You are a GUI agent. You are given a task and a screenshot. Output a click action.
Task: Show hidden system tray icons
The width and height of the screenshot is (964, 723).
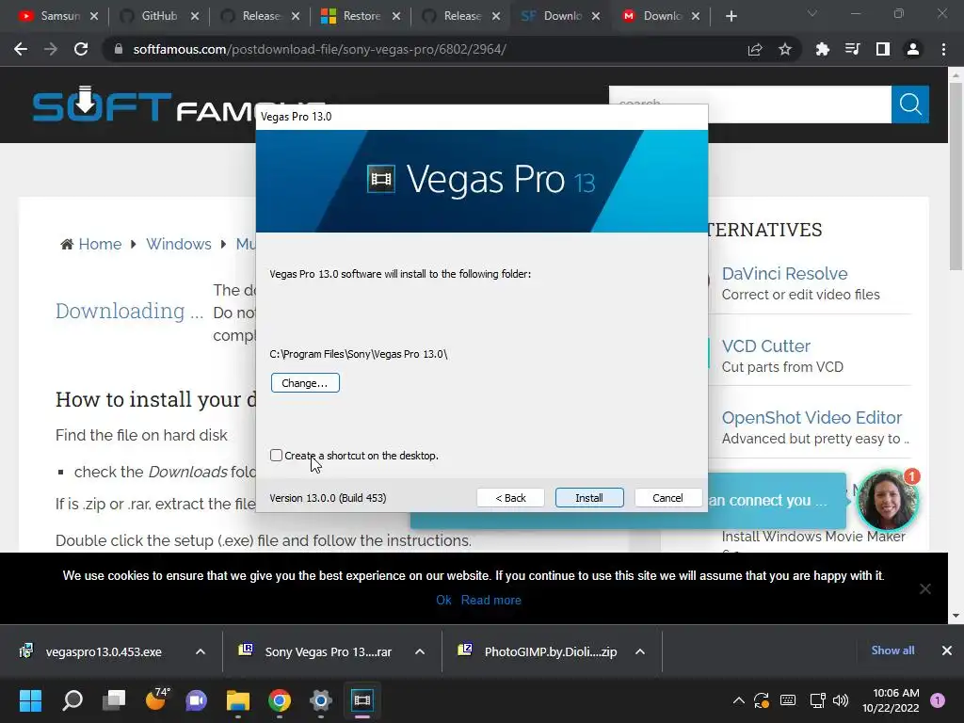point(738,700)
